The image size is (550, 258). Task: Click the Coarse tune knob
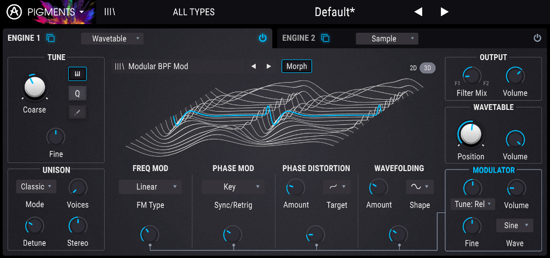(x=34, y=86)
